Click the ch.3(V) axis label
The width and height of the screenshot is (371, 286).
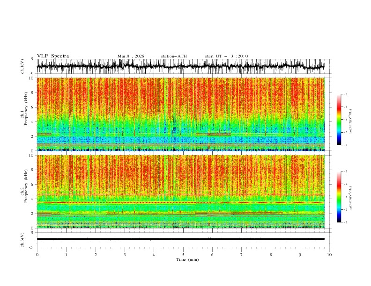point(22,240)
